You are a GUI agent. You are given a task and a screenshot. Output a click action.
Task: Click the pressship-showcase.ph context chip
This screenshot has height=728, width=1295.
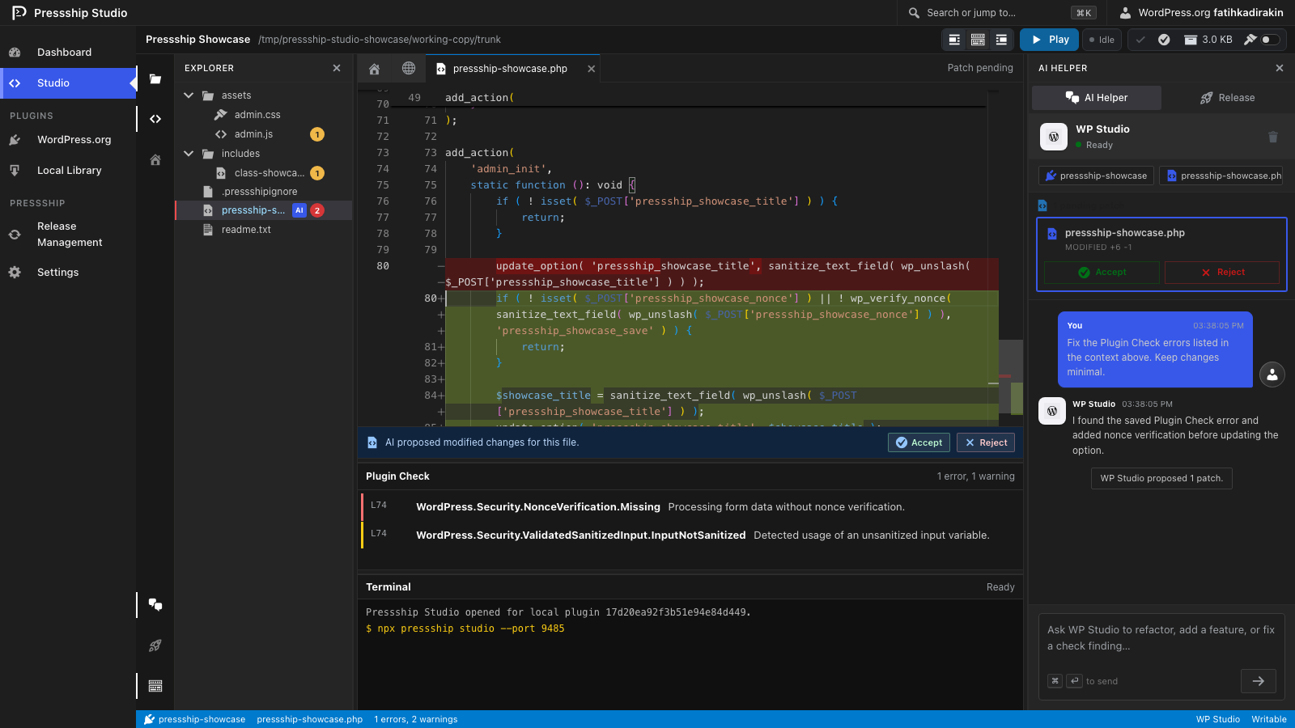(x=1222, y=176)
